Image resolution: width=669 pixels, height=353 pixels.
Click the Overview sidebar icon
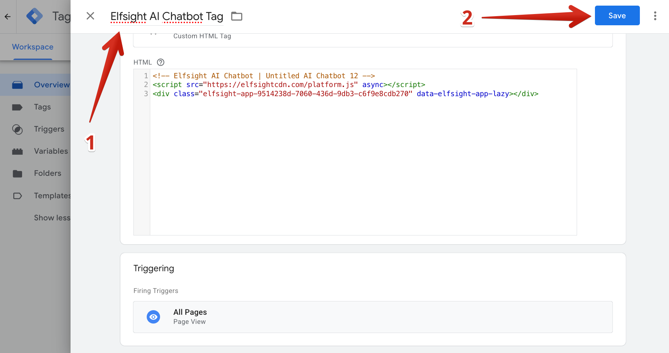tap(17, 85)
